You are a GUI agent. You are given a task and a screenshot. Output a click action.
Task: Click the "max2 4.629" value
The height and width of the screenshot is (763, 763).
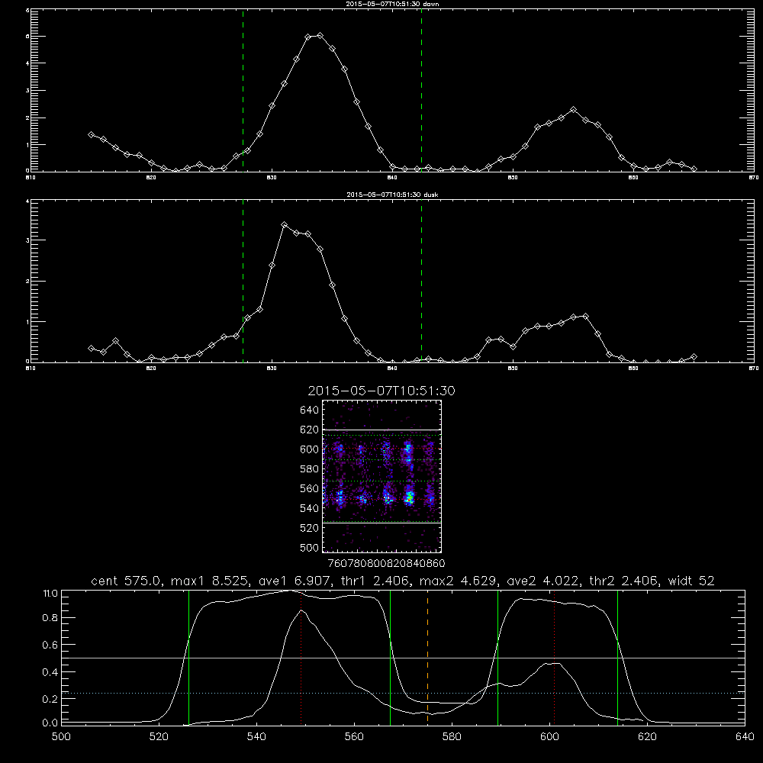point(458,581)
